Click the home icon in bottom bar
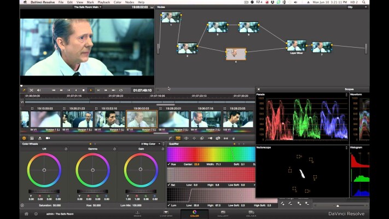 click(x=26, y=214)
